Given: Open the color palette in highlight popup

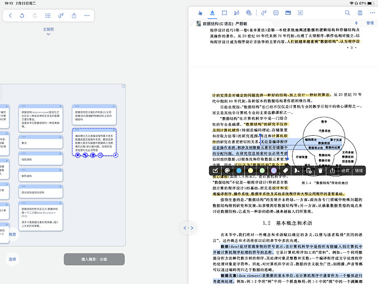Looking at the screenshot, I should pyautogui.click(x=227, y=170).
